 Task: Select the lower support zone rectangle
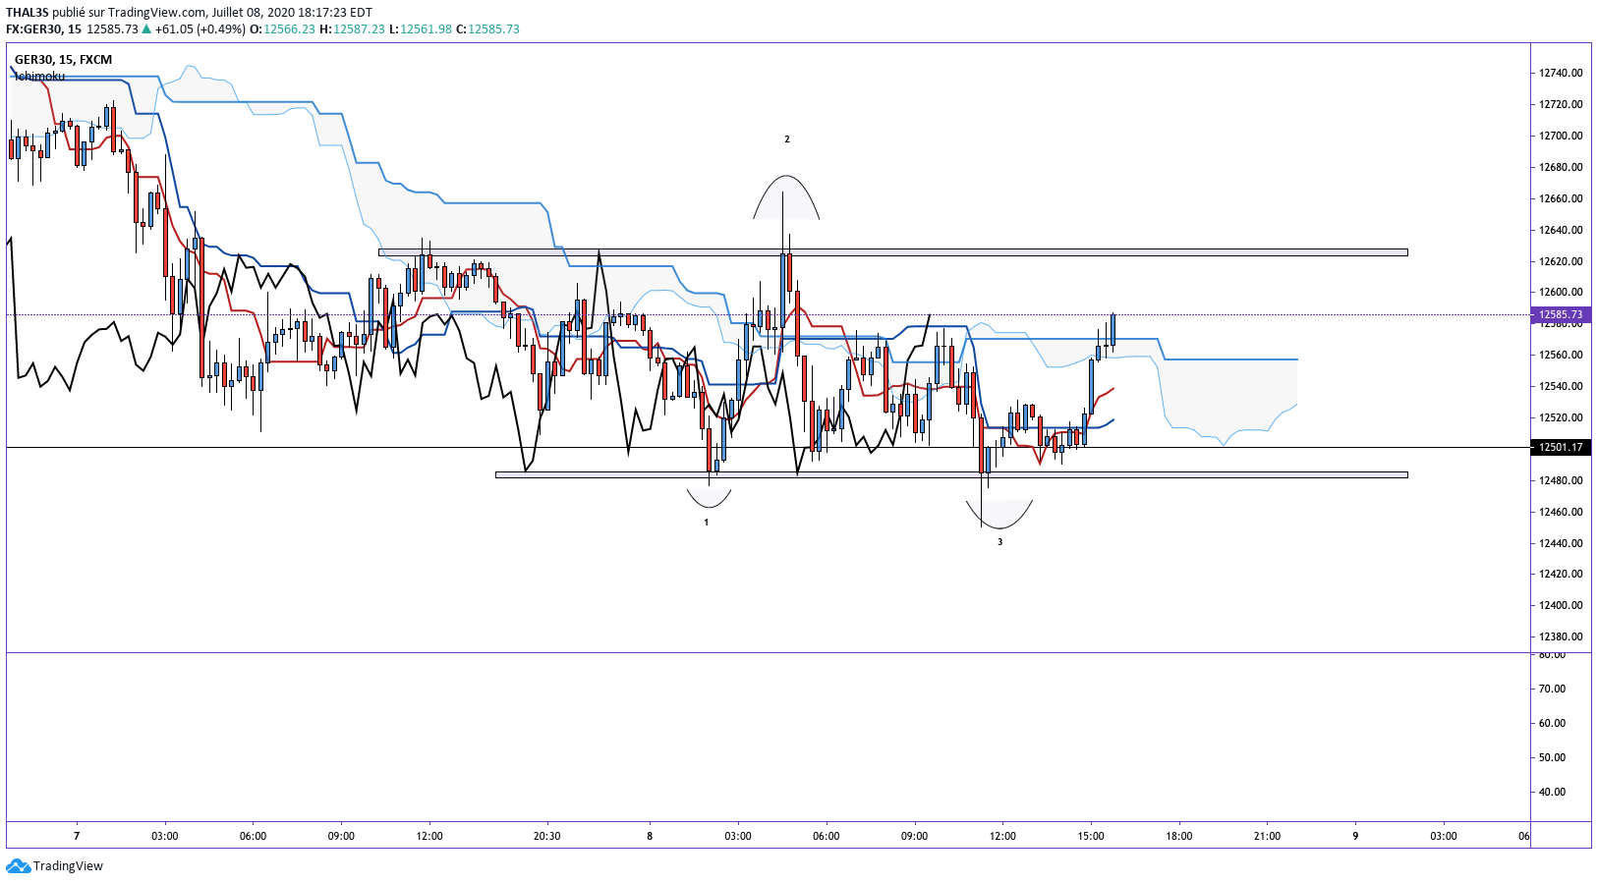click(x=951, y=475)
